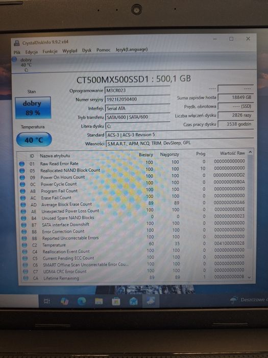
Task: Click the Liczba włączeń dysku value 2826 razy
Action: 235,115
